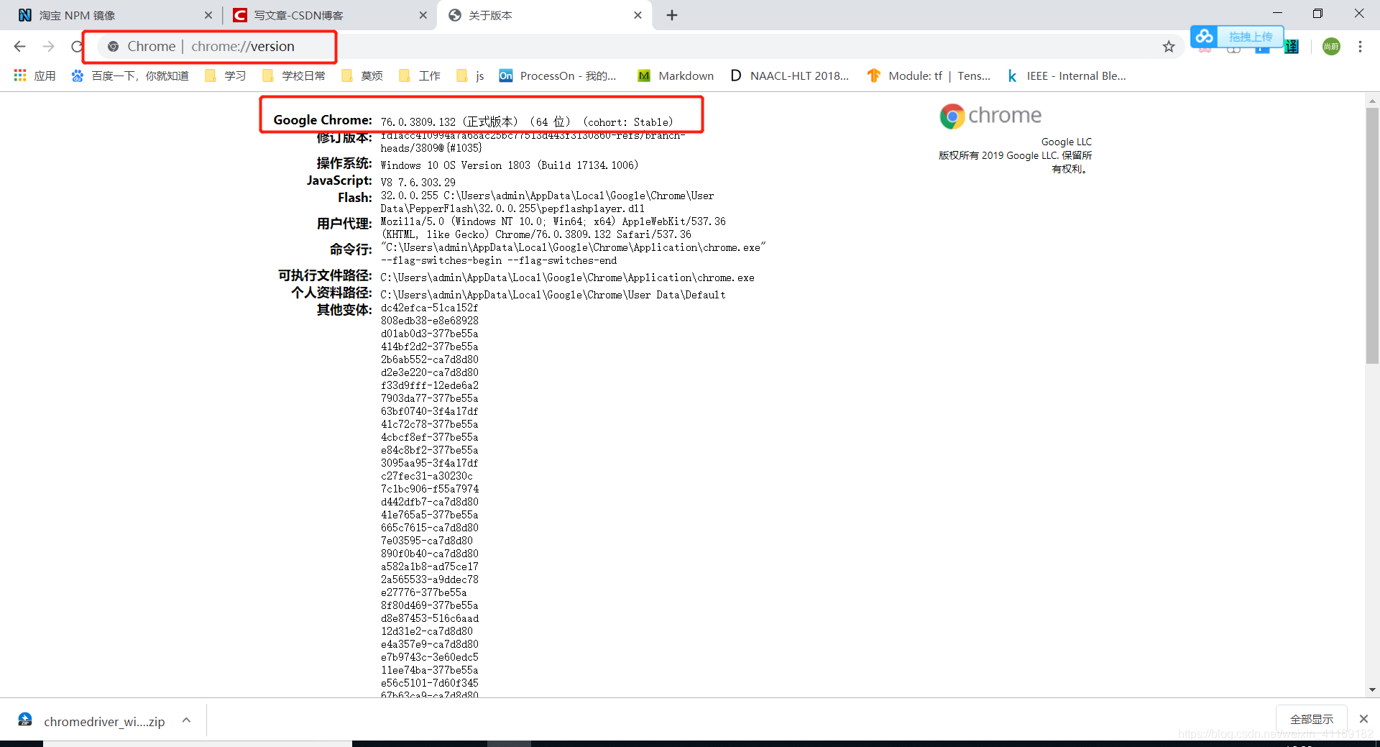The width and height of the screenshot is (1380, 747).
Task: Click the vertical scrollbar thumb
Action: click(x=1372, y=236)
